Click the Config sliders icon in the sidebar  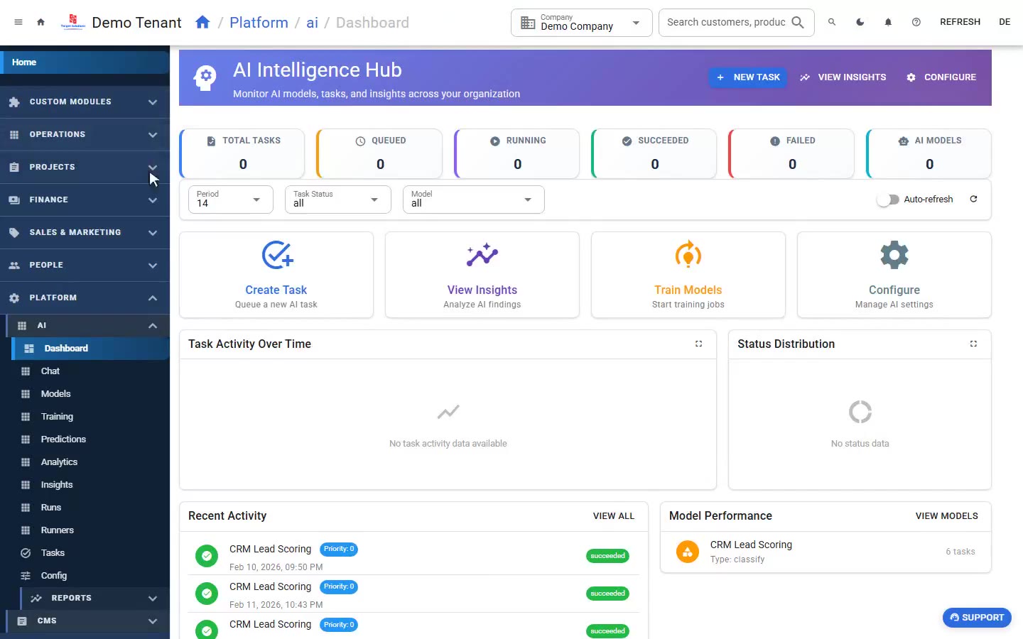point(26,576)
